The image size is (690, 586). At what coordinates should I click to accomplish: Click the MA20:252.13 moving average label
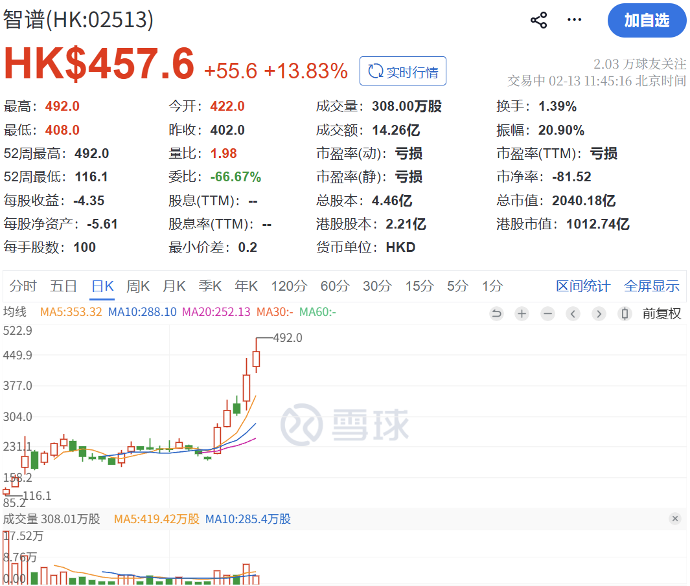(x=216, y=312)
